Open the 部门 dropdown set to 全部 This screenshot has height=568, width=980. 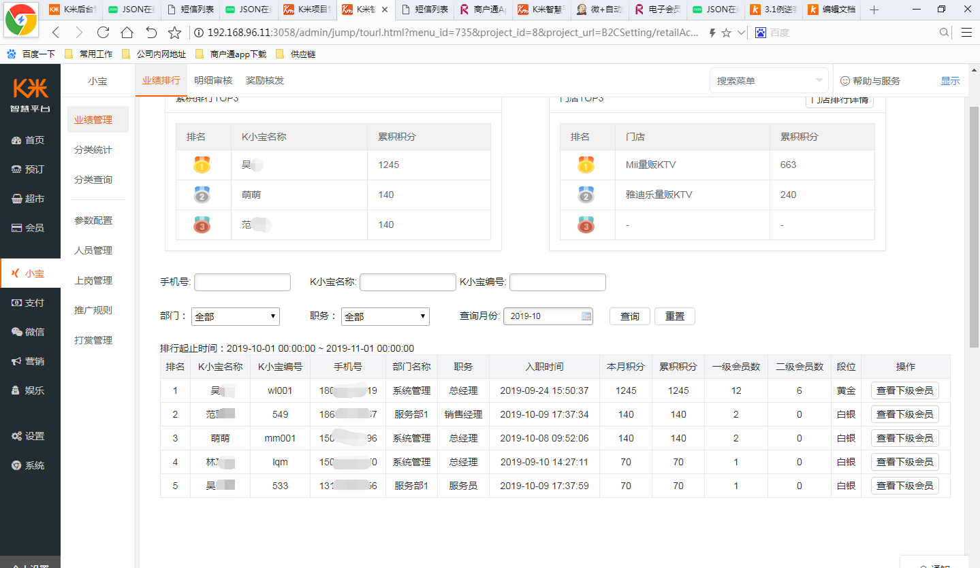(x=236, y=316)
